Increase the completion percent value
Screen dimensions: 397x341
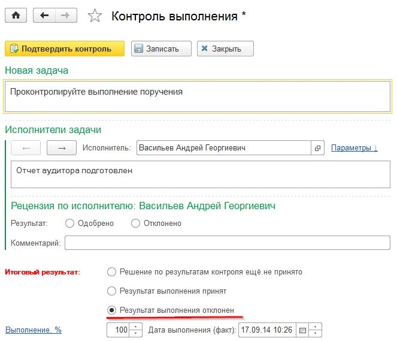click(136, 327)
